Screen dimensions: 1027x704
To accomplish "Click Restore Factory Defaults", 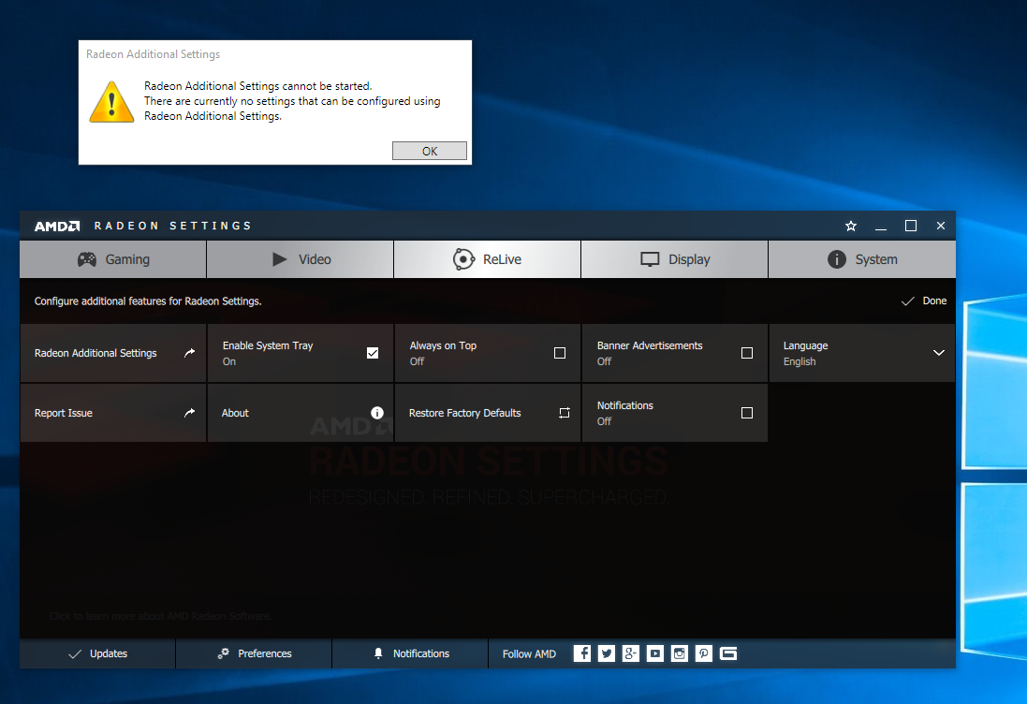I will tap(488, 413).
